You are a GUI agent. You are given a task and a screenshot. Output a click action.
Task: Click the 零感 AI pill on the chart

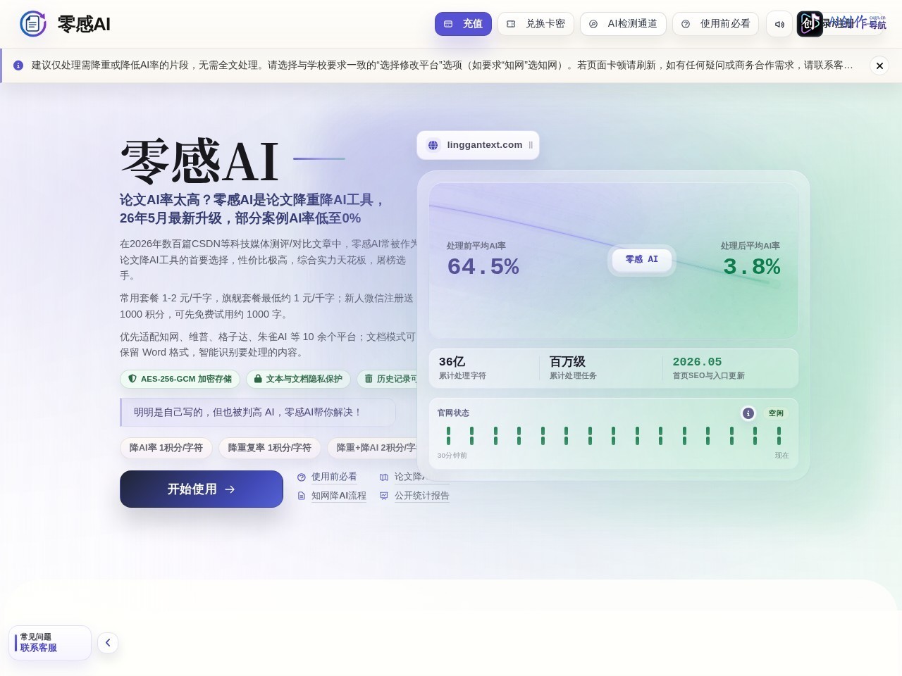[642, 260]
